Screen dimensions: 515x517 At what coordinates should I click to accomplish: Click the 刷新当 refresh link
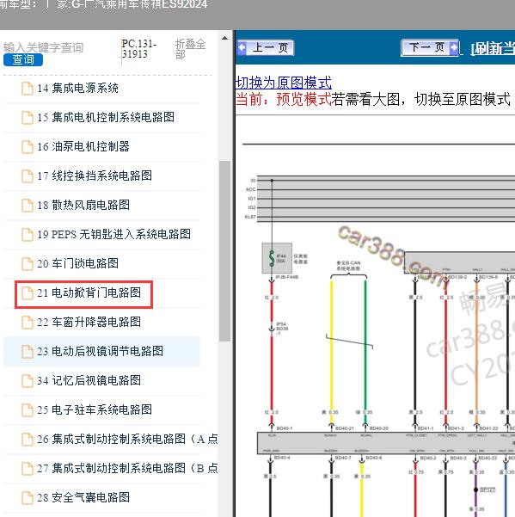click(x=493, y=48)
